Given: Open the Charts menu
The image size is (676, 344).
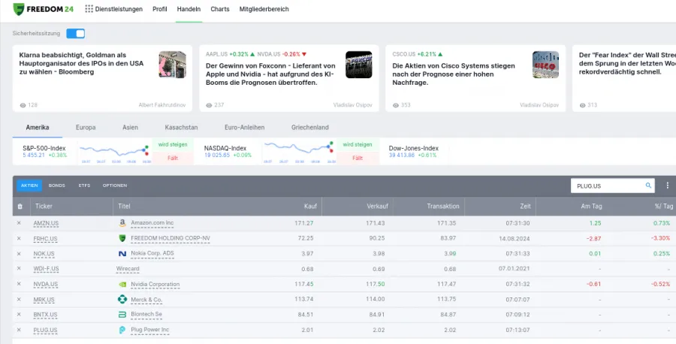Looking at the screenshot, I should click(220, 9).
